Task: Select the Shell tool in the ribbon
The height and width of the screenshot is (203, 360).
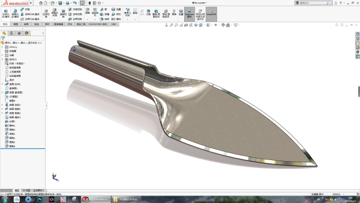Action: point(104,19)
